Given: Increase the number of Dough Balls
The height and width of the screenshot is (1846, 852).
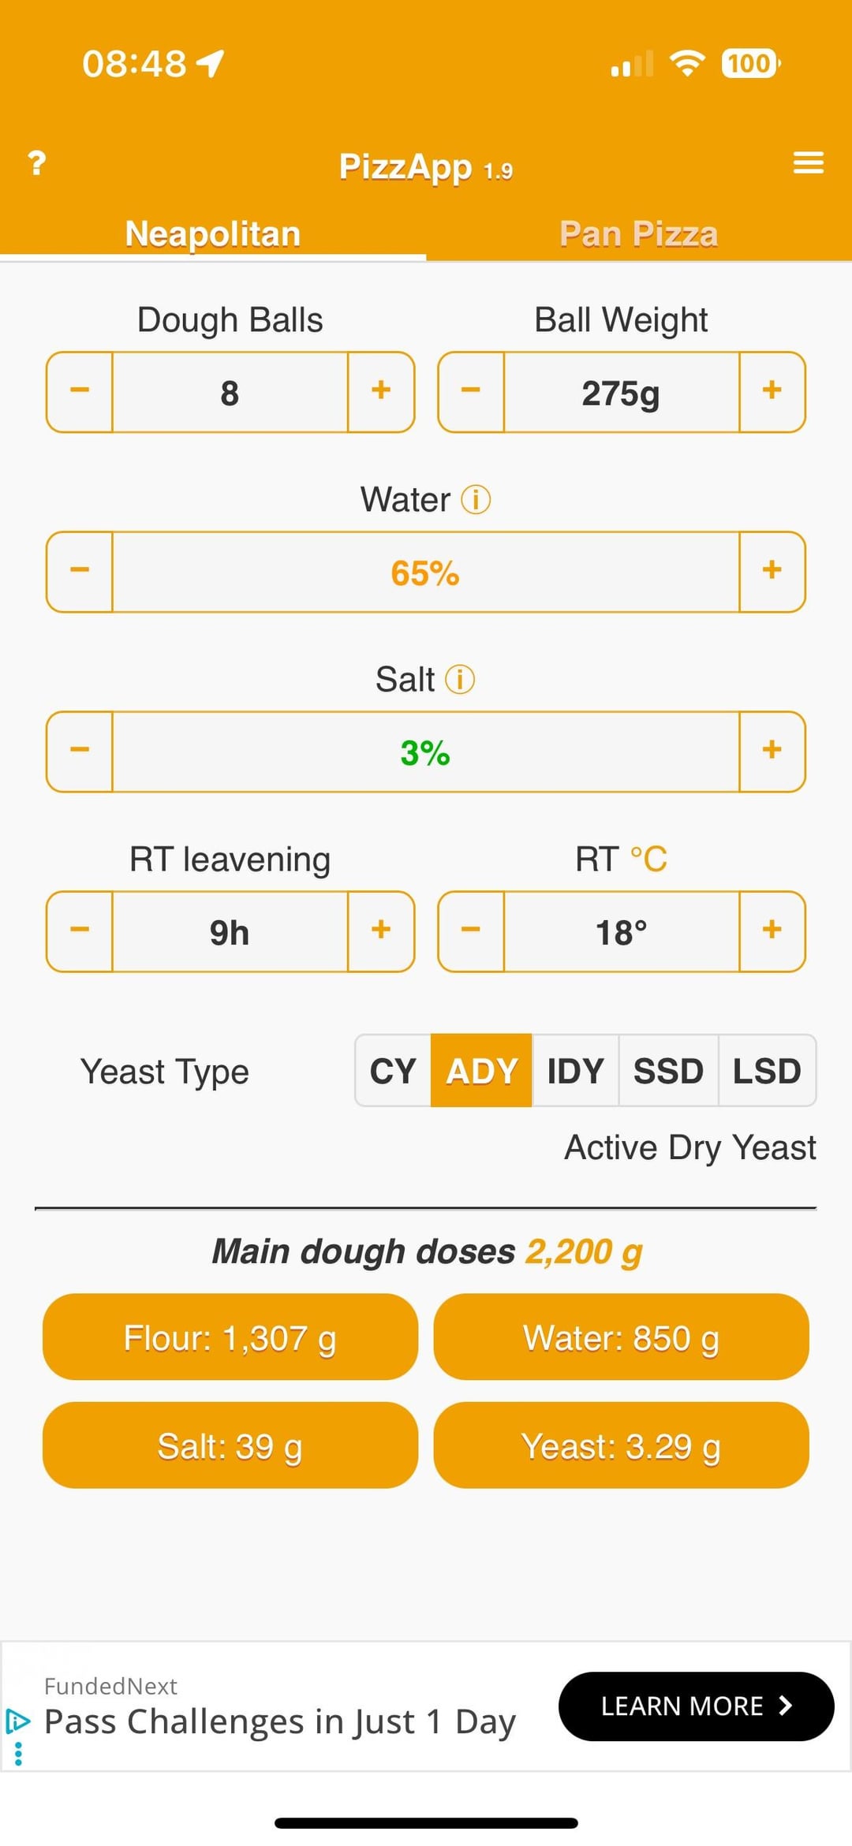Looking at the screenshot, I should coord(381,392).
